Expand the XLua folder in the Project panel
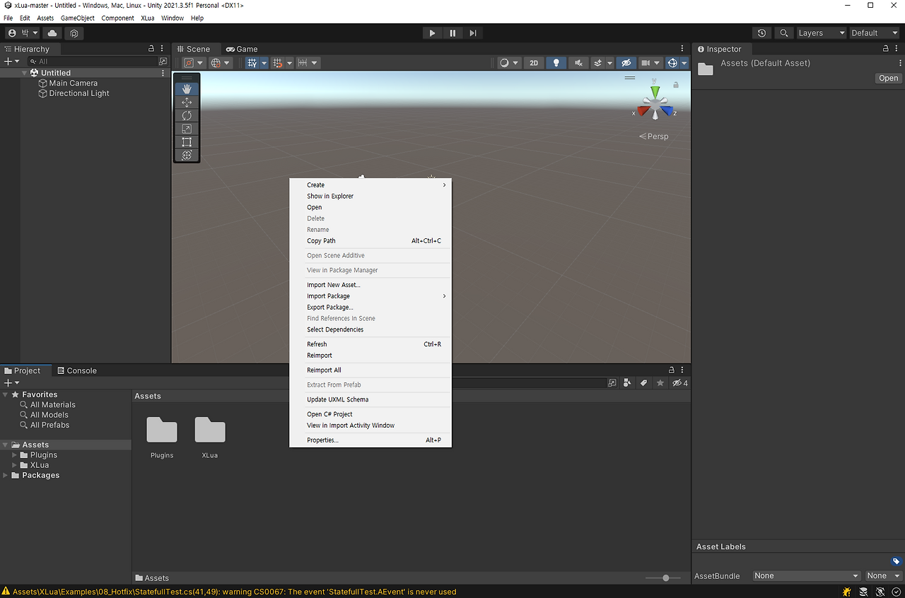This screenshot has width=905, height=598. (13, 465)
